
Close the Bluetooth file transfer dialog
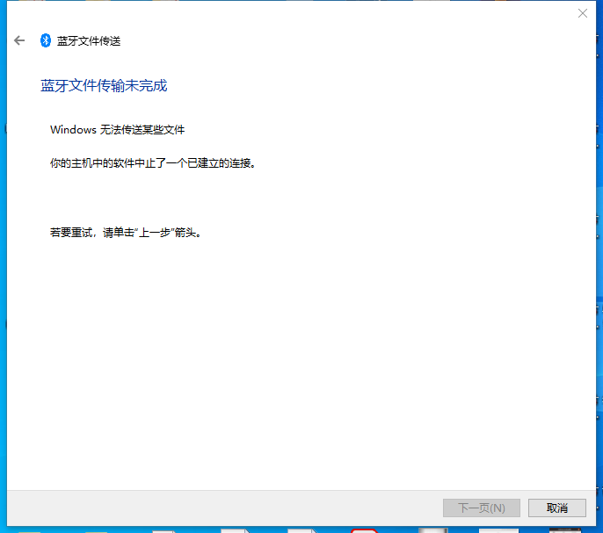pos(583,13)
